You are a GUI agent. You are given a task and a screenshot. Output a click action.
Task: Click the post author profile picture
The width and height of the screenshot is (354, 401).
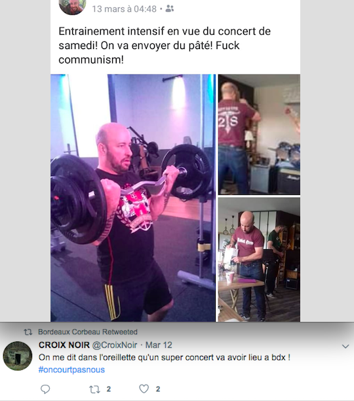(x=72, y=7)
